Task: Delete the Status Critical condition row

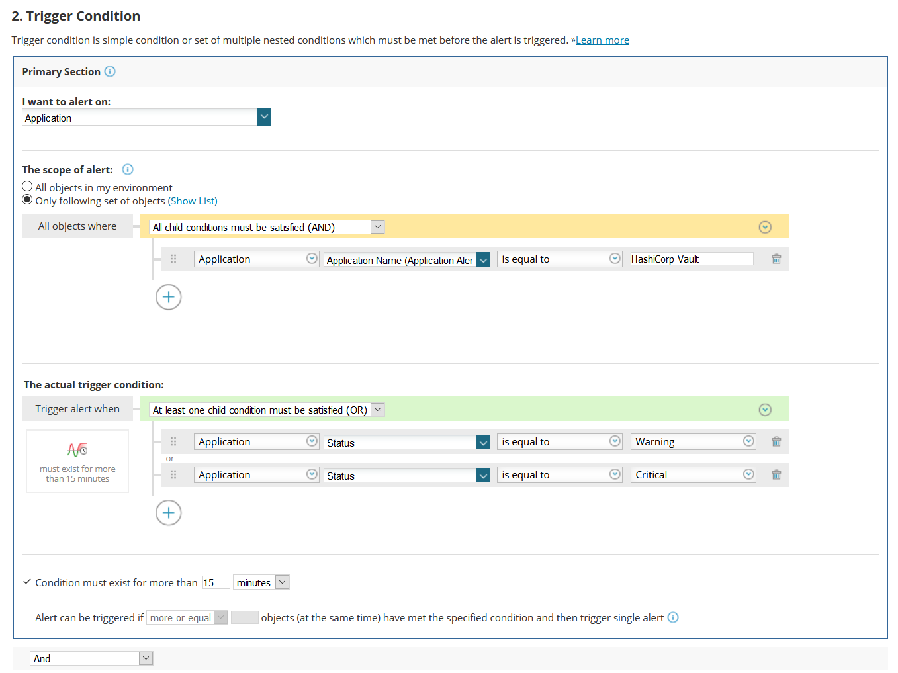Action: 776,474
